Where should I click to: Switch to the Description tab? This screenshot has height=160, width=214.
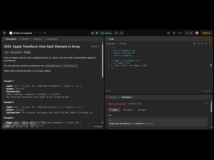10,39
